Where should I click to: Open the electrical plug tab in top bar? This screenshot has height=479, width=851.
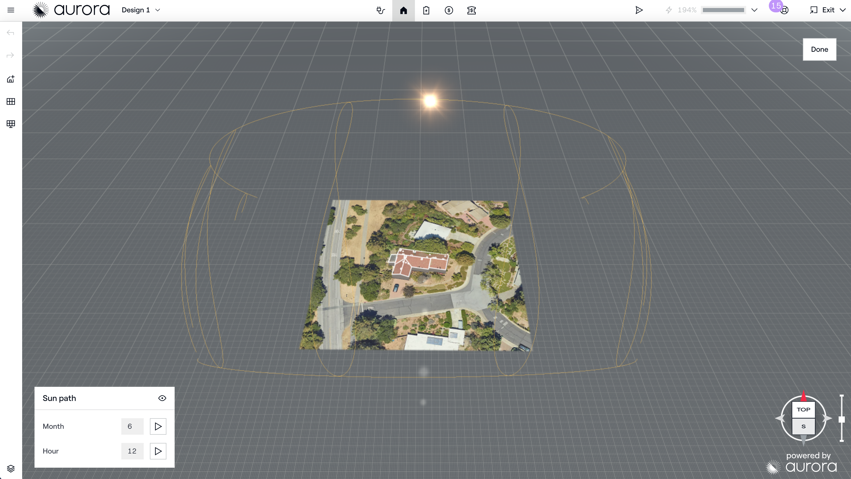click(x=381, y=10)
